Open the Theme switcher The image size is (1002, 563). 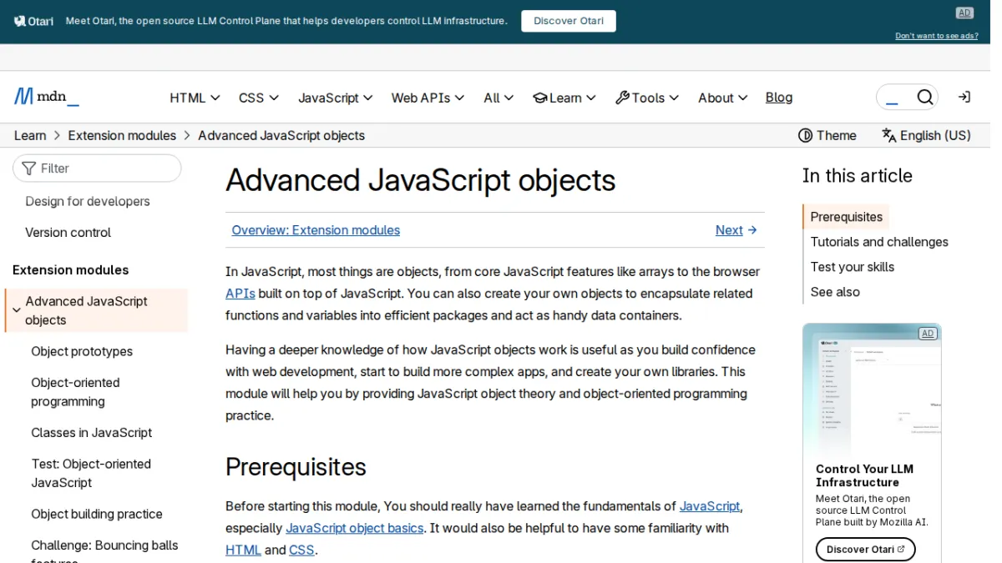(x=827, y=135)
